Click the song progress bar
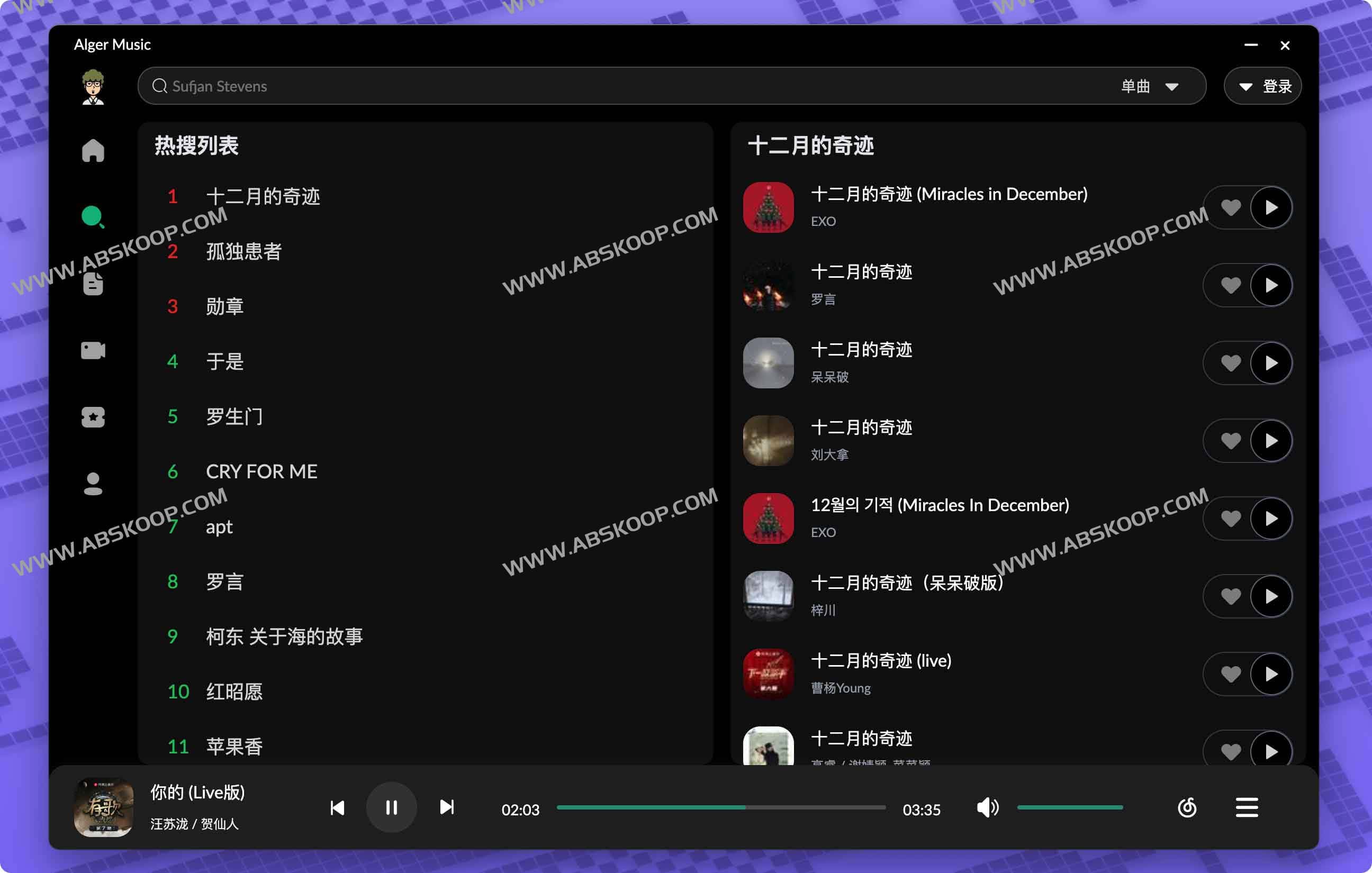Image resolution: width=1372 pixels, height=873 pixels. 721,807
